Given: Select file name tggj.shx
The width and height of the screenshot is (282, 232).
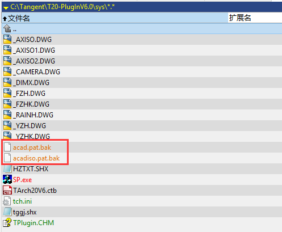Looking at the screenshot, I should 25,212.
